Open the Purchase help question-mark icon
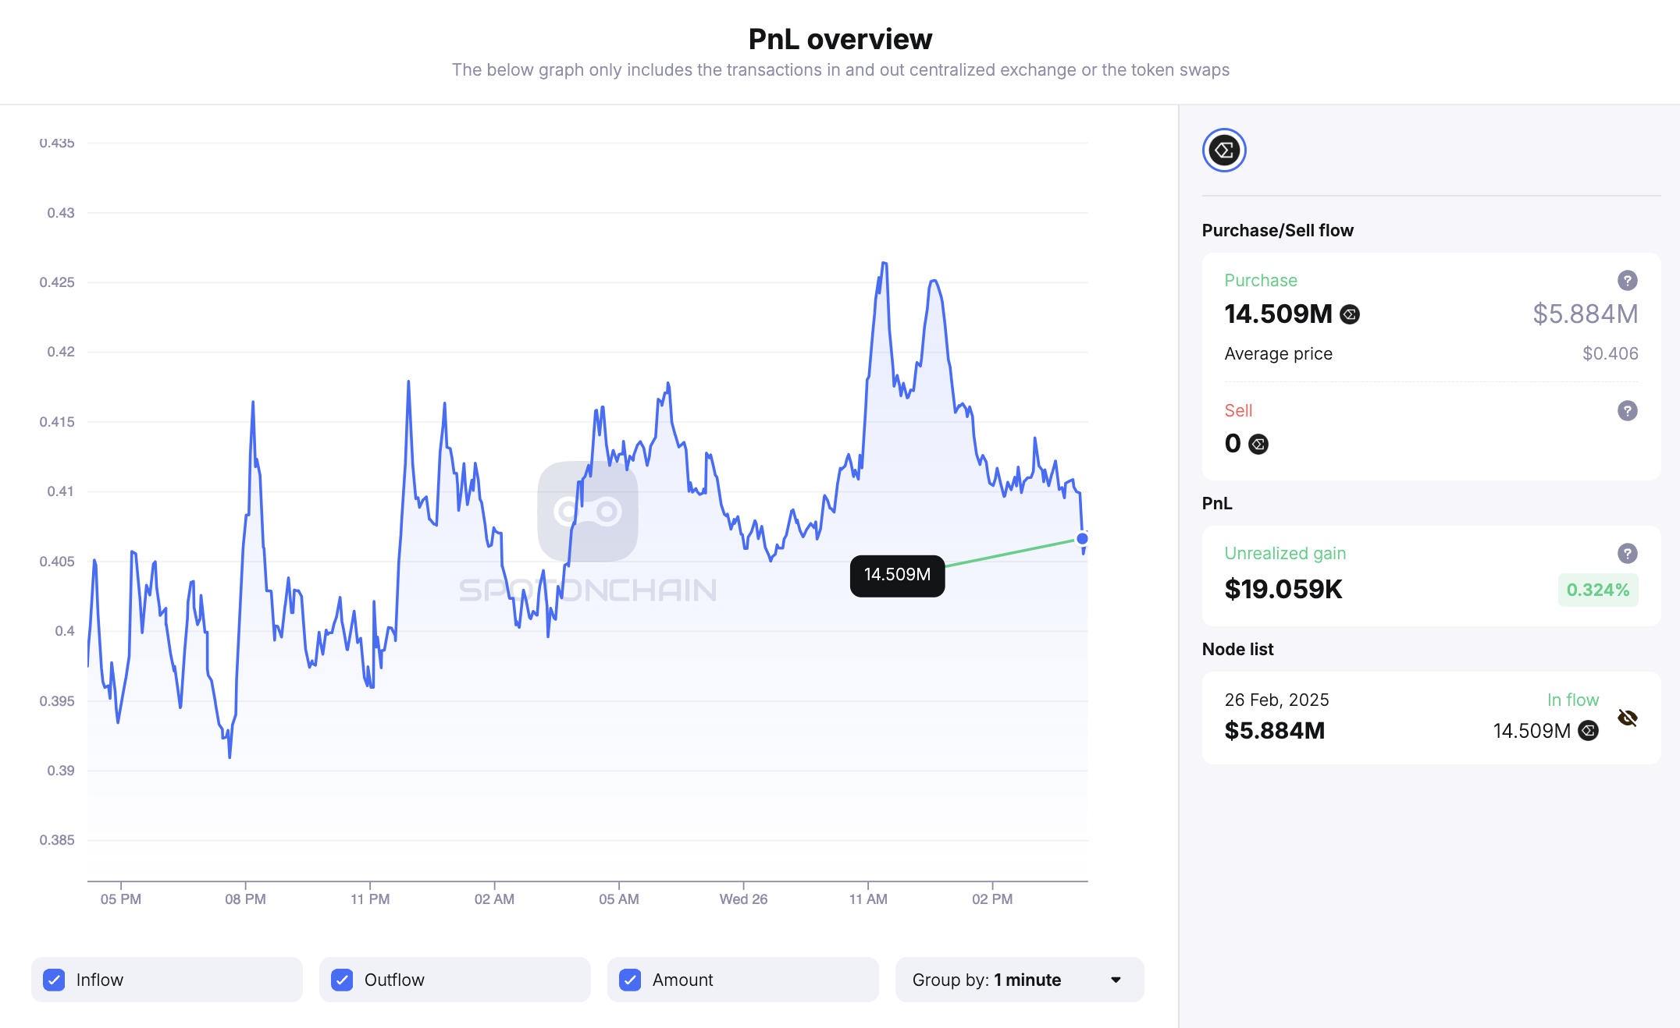Screen dimensions: 1680x1028 click(x=1628, y=279)
